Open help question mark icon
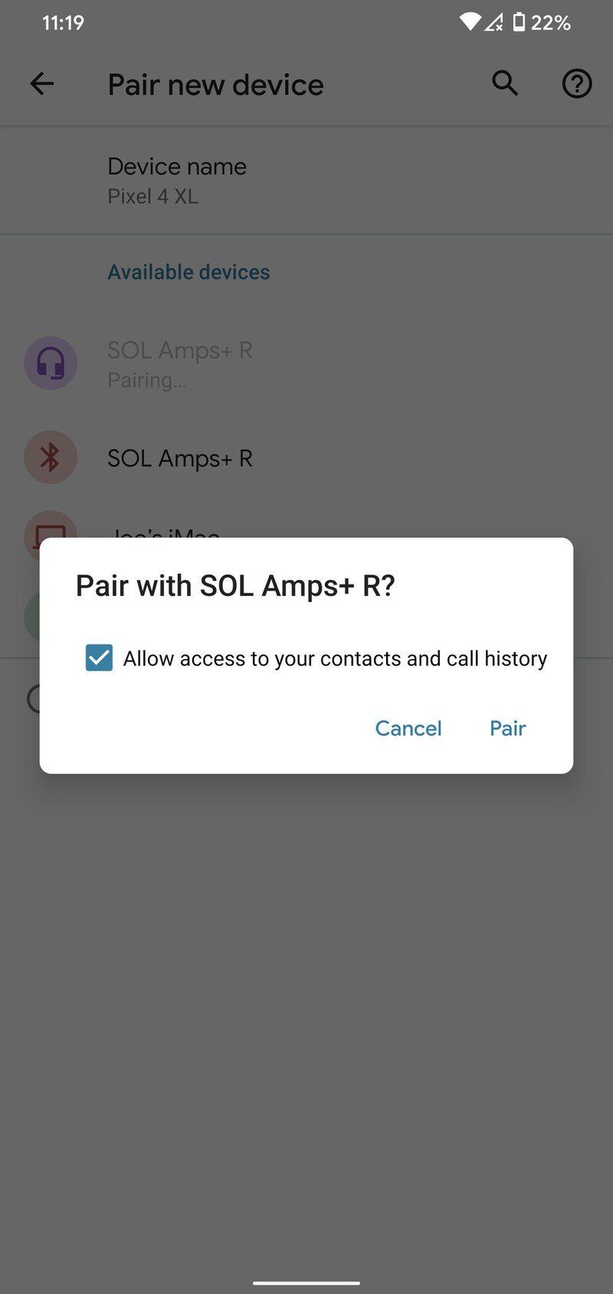 pos(577,84)
